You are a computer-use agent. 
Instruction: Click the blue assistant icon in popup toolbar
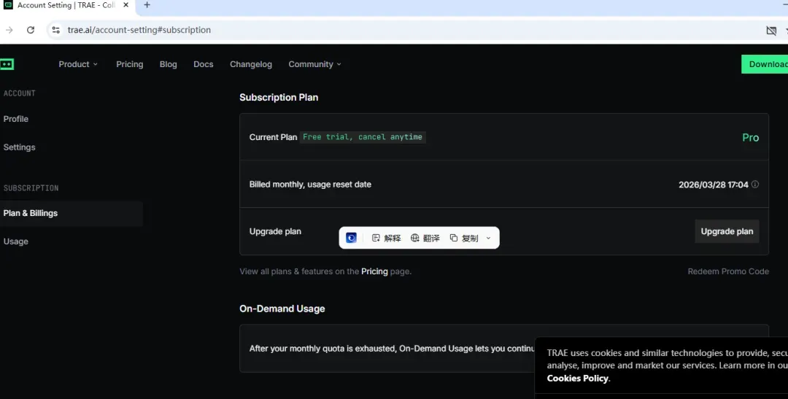tap(351, 239)
